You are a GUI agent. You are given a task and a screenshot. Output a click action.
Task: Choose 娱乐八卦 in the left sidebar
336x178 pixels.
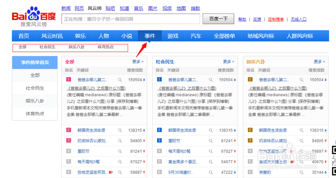pyautogui.click(x=35, y=101)
